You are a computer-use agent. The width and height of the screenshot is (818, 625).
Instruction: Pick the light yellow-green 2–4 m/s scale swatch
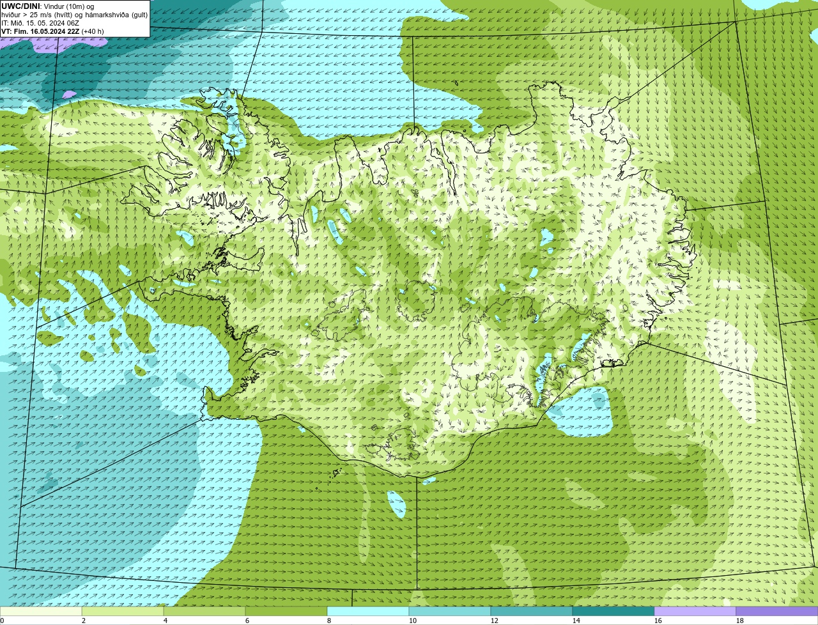pos(123,611)
